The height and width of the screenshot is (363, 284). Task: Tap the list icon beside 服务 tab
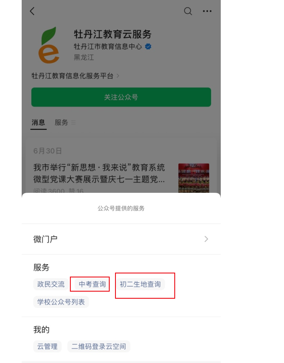click(73, 122)
